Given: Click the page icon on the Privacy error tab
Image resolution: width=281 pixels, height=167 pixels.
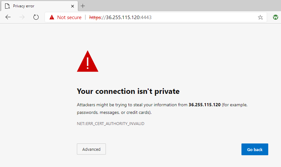Looking at the screenshot, I should coord(7,6).
